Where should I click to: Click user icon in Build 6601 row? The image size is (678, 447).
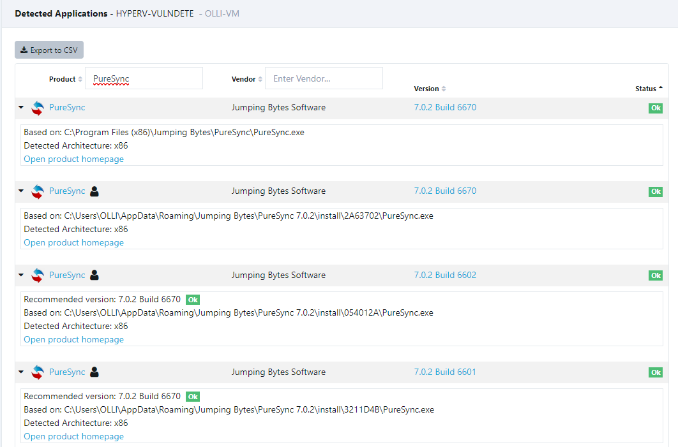pos(94,372)
